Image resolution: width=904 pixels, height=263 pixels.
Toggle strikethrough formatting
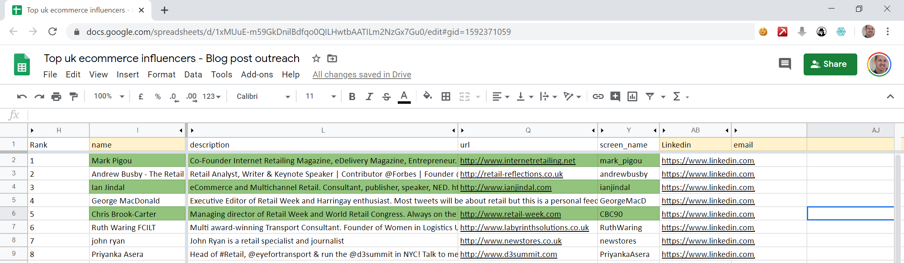point(386,96)
